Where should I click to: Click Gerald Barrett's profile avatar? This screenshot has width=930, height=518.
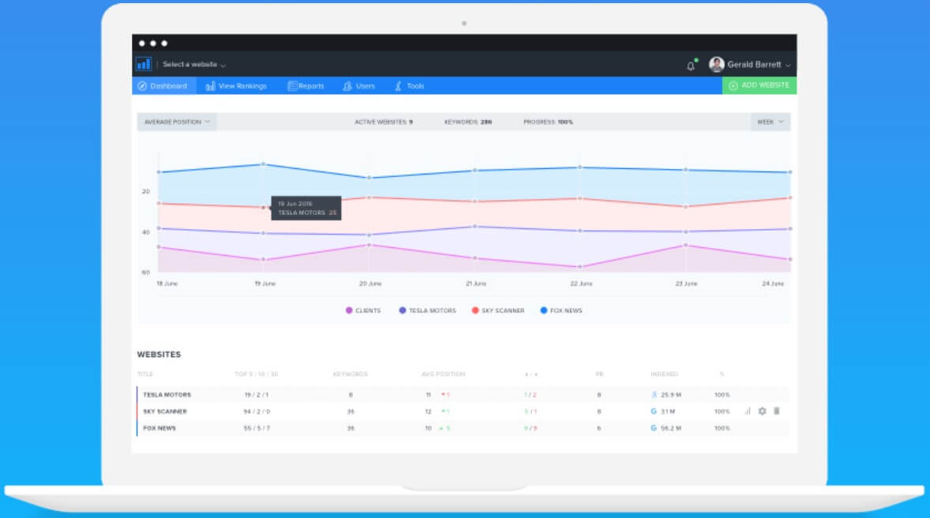click(x=716, y=65)
